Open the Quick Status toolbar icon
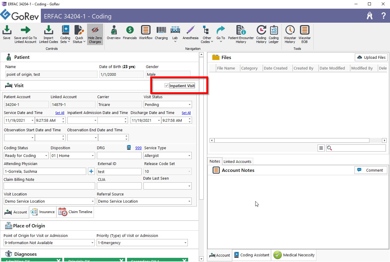The height and width of the screenshot is (262, 390). tap(79, 30)
